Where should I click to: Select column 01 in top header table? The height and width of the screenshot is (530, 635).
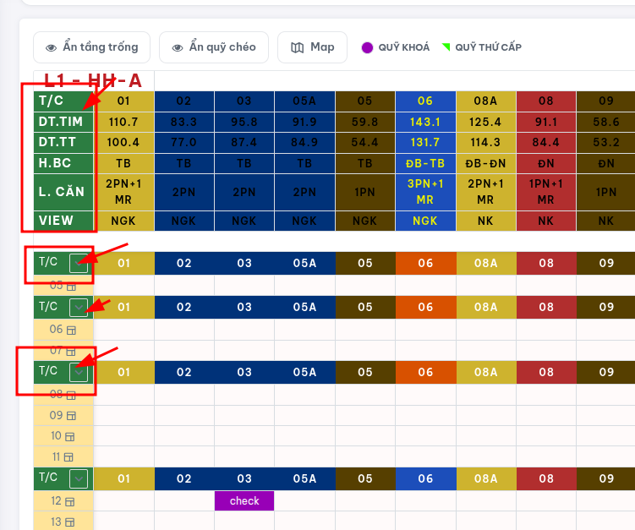pos(124,101)
